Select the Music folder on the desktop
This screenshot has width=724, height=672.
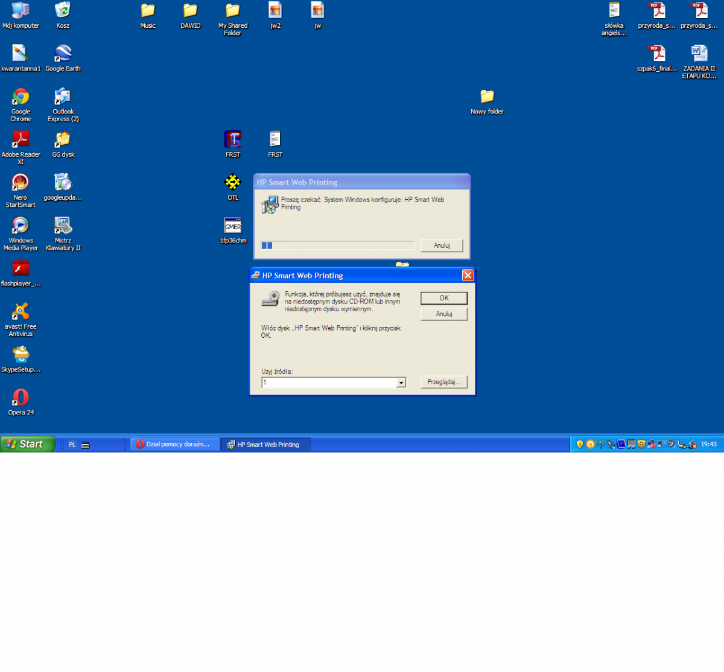tap(148, 16)
